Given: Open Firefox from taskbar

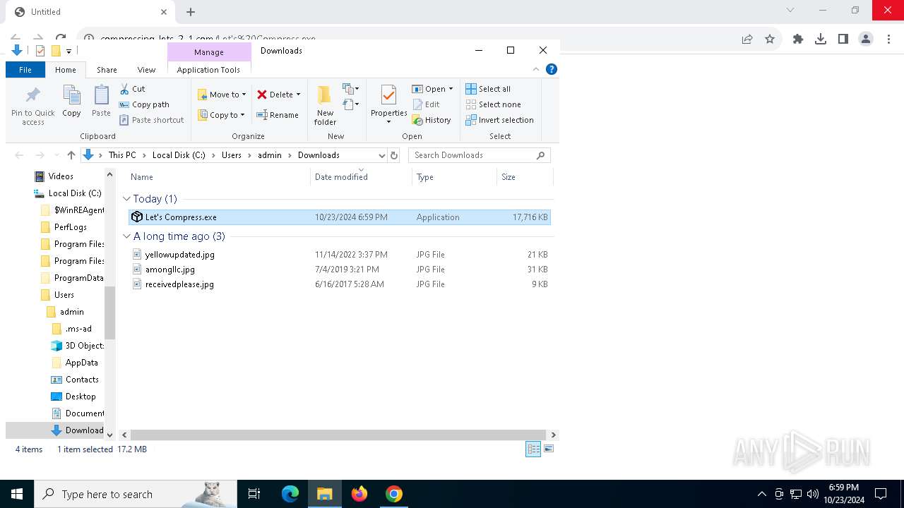Looking at the screenshot, I should [359, 494].
